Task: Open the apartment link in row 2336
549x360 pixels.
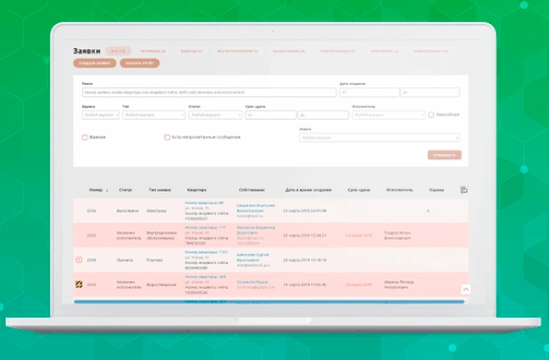Action: coord(203,204)
